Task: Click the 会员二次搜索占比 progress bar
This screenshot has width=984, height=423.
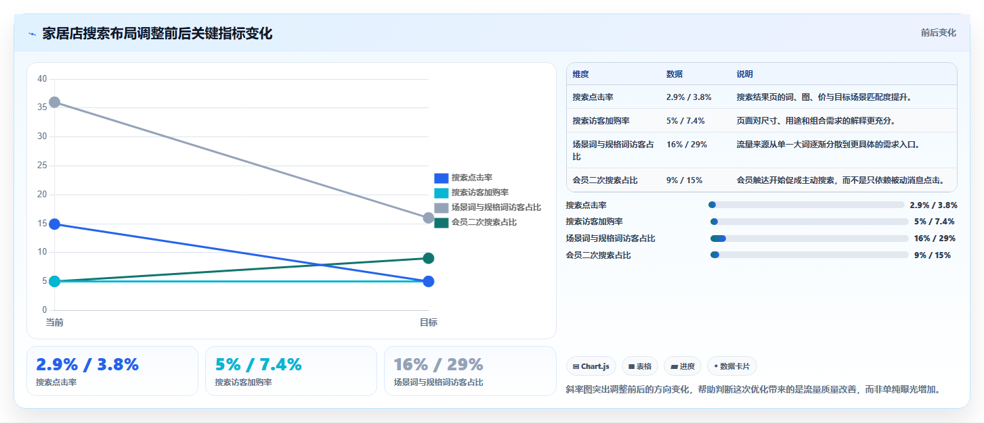Action: click(809, 255)
